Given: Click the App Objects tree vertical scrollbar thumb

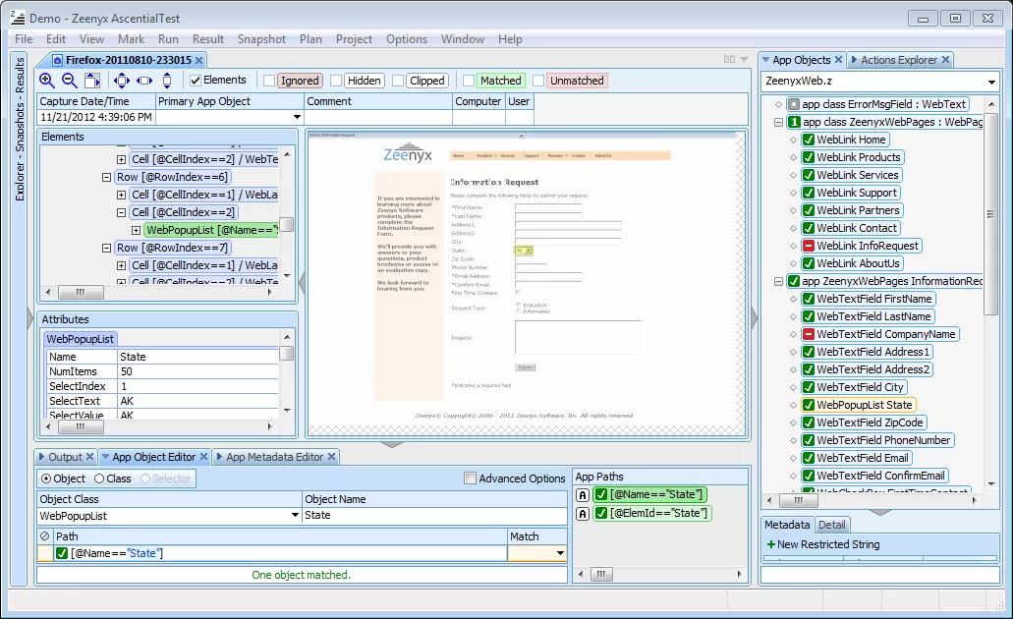Looking at the screenshot, I should click(990, 213).
